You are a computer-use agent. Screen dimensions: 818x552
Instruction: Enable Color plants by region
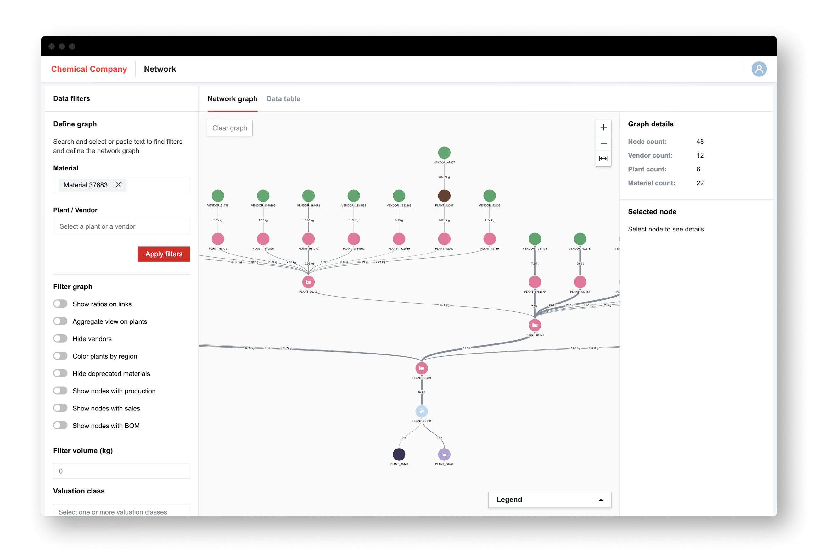[x=60, y=356]
